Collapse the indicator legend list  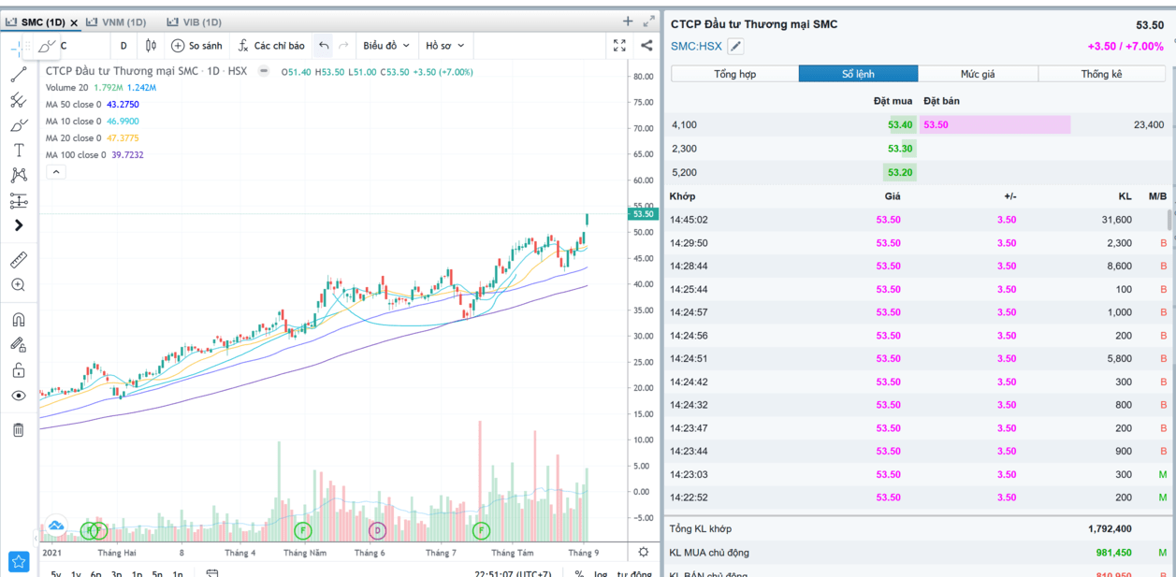click(x=56, y=172)
